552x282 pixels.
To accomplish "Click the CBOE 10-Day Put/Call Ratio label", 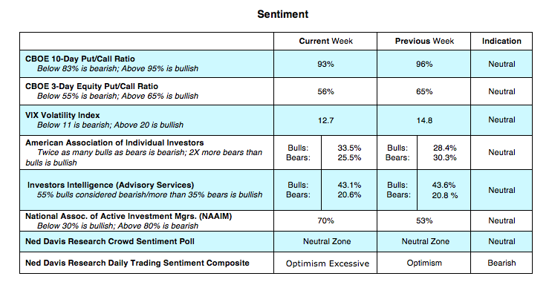I will tap(80, 59).
